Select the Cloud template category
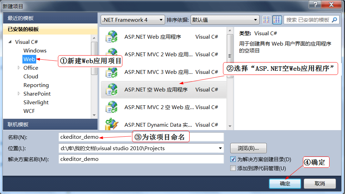This screenshot has width=345, height=194. [31, 76]
